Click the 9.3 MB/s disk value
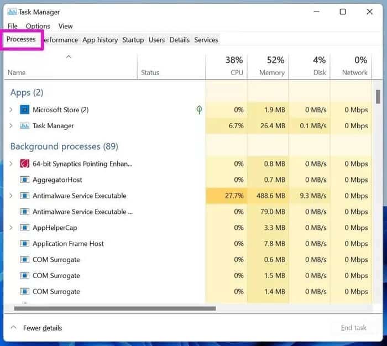 click(313, 196)
